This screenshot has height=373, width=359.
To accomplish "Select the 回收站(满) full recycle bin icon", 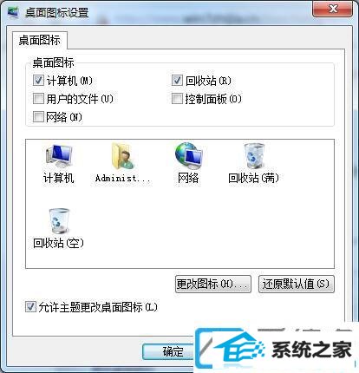I will [x=254, y=156].
